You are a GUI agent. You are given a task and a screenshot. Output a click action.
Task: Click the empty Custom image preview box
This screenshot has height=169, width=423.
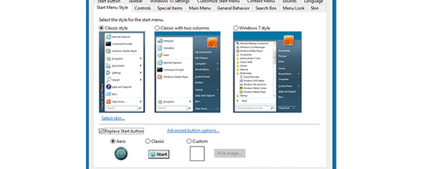tap(197, 154)
